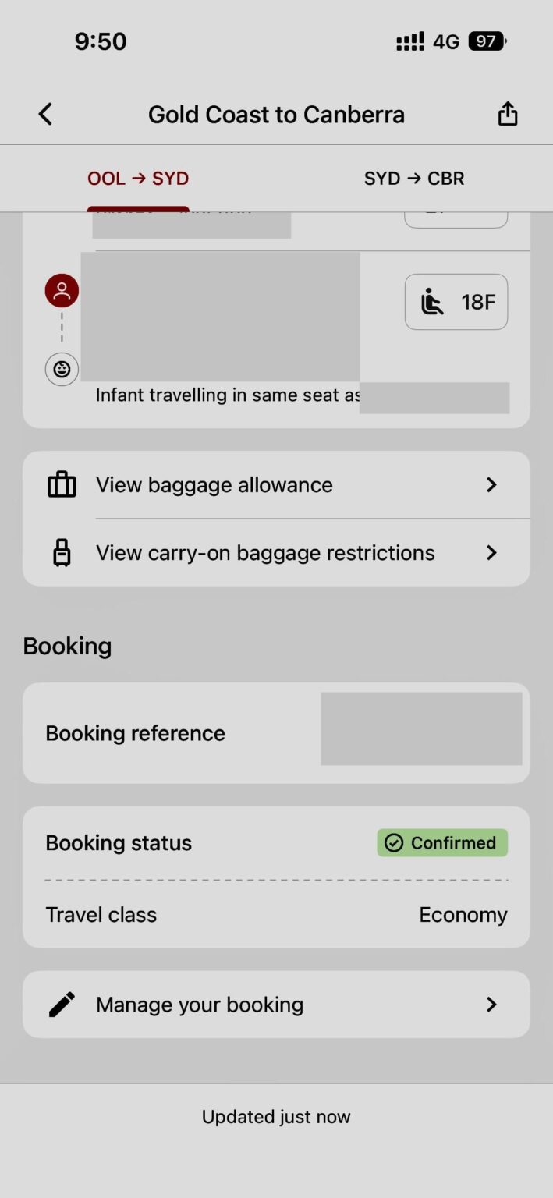
Task: Open seat selection by tapping seat 18F
Action: pos(456,302)
